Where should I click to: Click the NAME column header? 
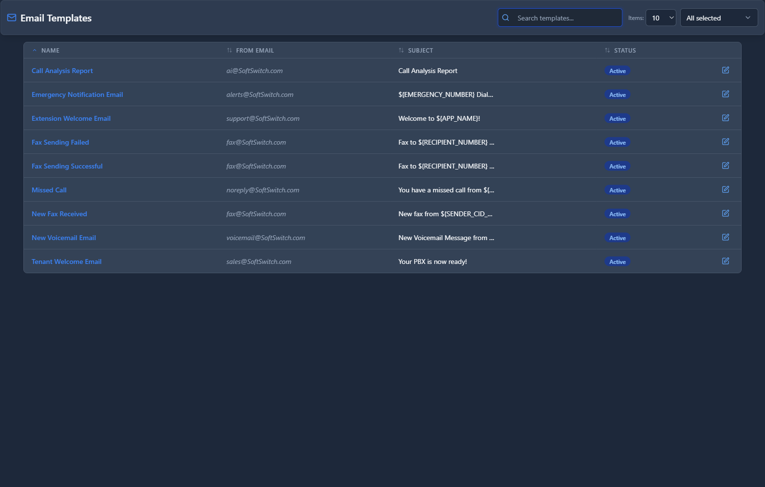50,51
